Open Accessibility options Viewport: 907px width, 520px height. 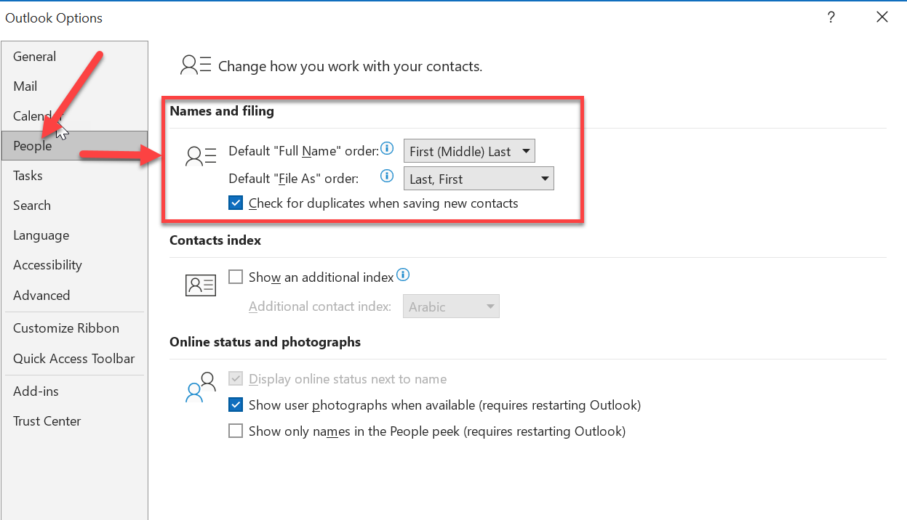point(74,265)
